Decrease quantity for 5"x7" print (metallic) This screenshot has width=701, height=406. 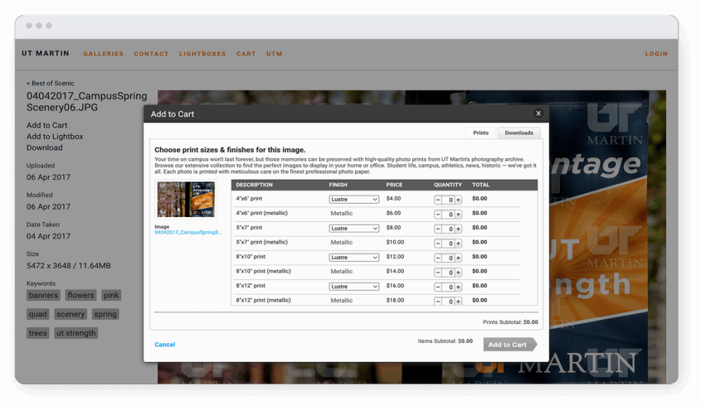[438, 244]
